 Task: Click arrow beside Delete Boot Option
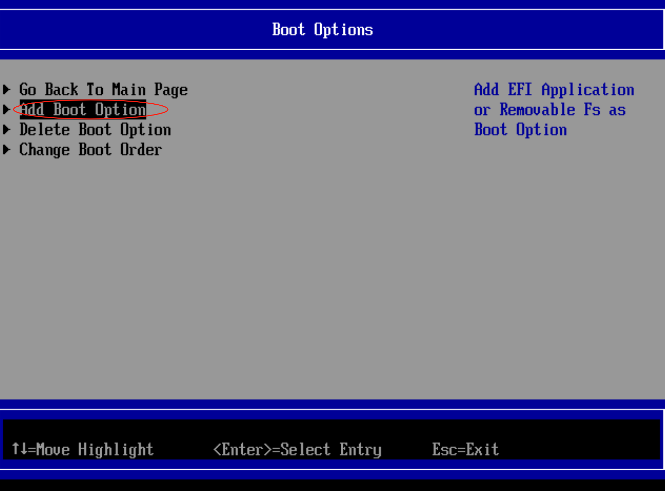6,130
